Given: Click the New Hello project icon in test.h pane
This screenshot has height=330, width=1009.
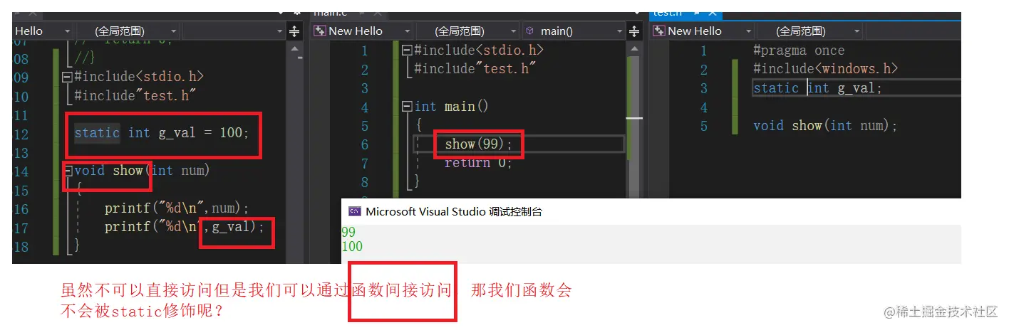Looking at the screenshot, I should point(658,31).
